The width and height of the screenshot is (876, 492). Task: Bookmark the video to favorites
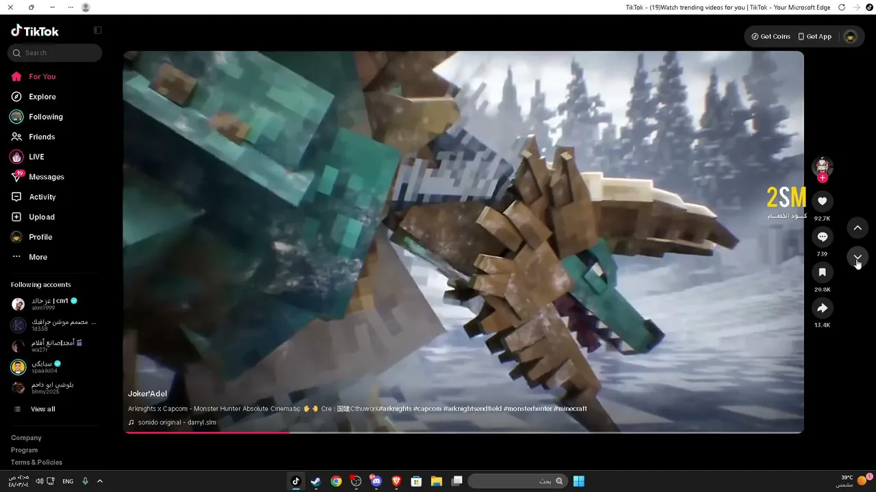(823, 272)
